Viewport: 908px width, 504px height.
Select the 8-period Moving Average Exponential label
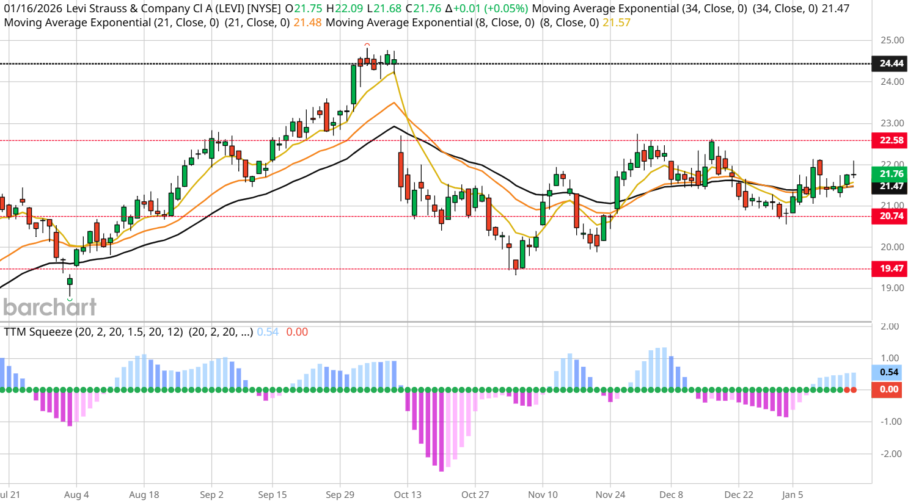coord(430,23)
